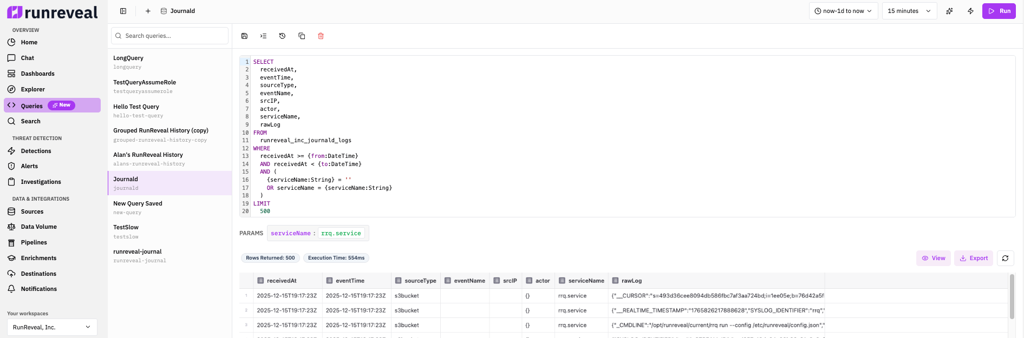Save the query with the disk icon
This screenshot has width=1024, height=338.
click(x=244, y=36)
